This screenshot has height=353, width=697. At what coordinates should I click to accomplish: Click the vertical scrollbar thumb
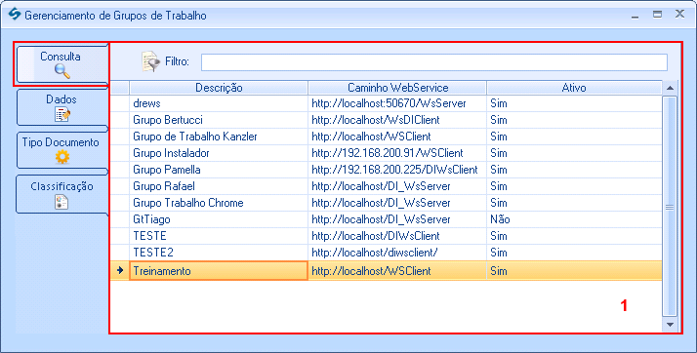point(670,207)
